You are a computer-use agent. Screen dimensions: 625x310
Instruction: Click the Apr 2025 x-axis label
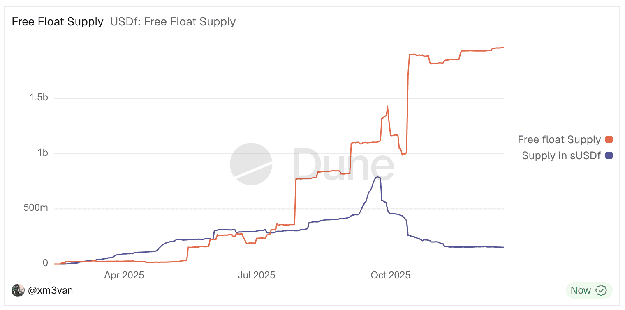pyautogui.click(x=124, y=275)
